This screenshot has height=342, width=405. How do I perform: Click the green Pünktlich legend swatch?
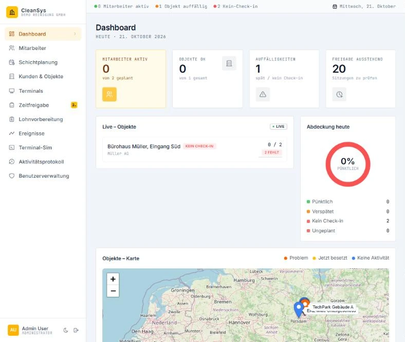pyautogui.click(x=308, y=202)
